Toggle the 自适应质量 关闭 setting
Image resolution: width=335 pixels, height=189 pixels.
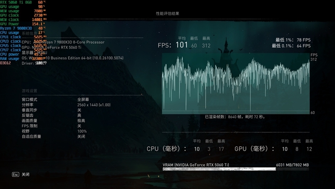pyautogui.click(x=81, y=137)
